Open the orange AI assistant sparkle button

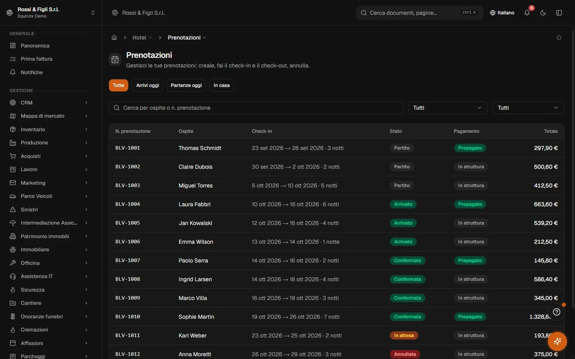(557, 341)
